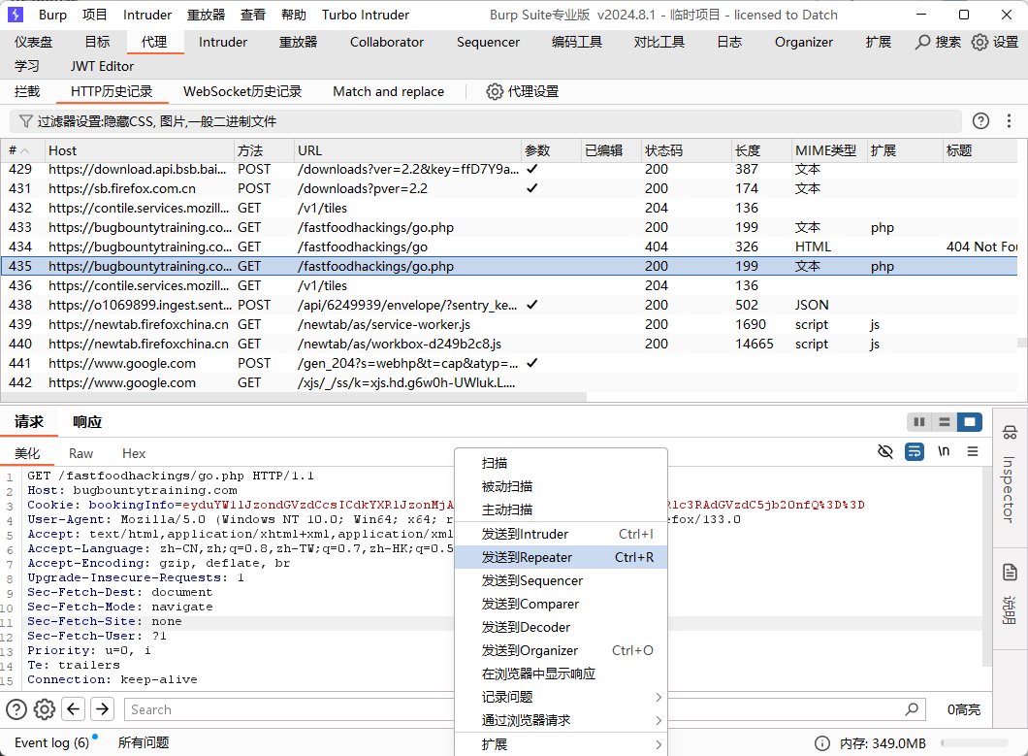Click the 状态码 column header
The width and height of the screenshot is (1028, 756).
tap(685, 150)
